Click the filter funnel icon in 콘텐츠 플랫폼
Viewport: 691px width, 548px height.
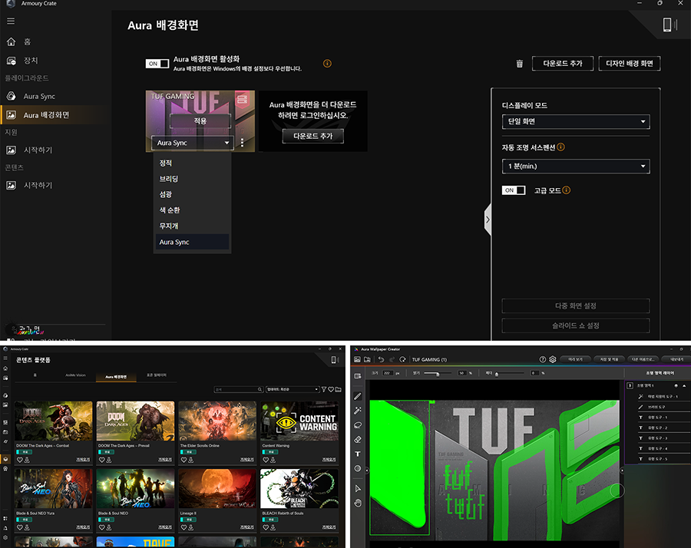point(324,389)
